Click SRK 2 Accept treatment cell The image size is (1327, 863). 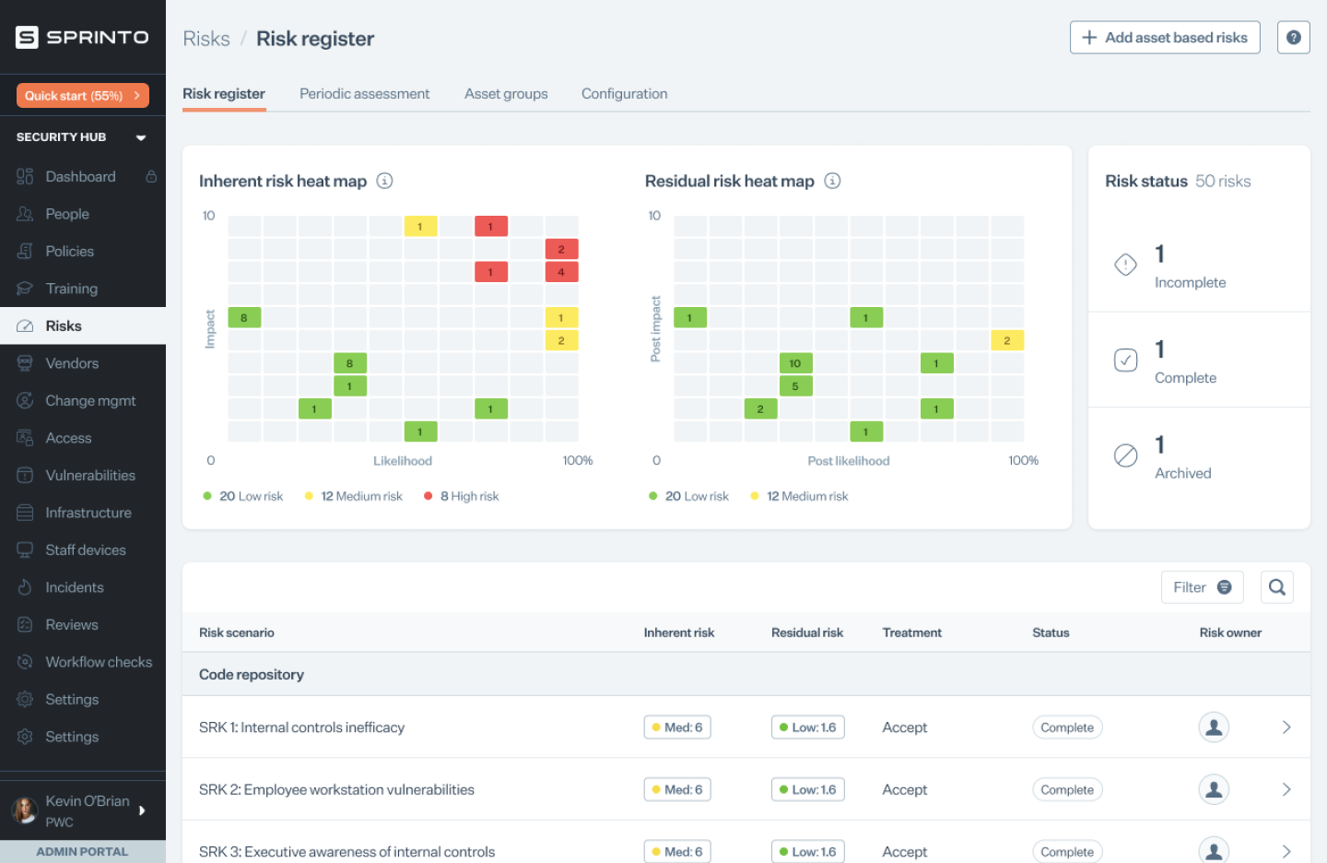point(905,789)
